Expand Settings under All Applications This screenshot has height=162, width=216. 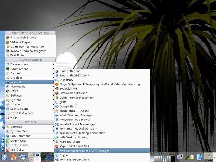click(x=30, y=95)
